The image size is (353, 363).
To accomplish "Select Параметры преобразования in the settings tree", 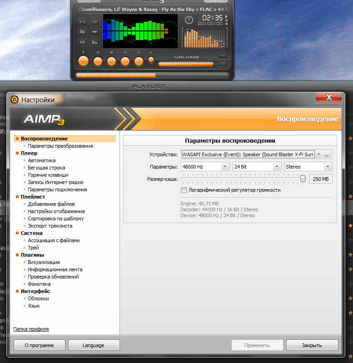I will pyautogui.click(x=60, y=146).
